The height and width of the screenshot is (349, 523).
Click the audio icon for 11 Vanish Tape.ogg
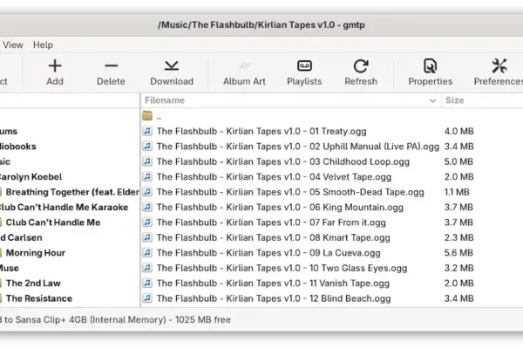pos(147,283)
